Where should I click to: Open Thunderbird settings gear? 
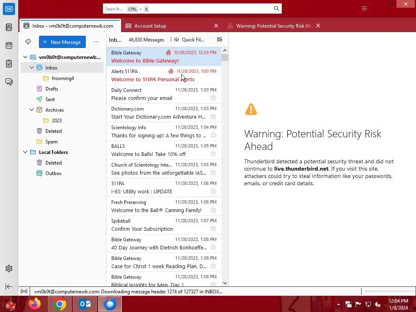(x=9, y=269)
